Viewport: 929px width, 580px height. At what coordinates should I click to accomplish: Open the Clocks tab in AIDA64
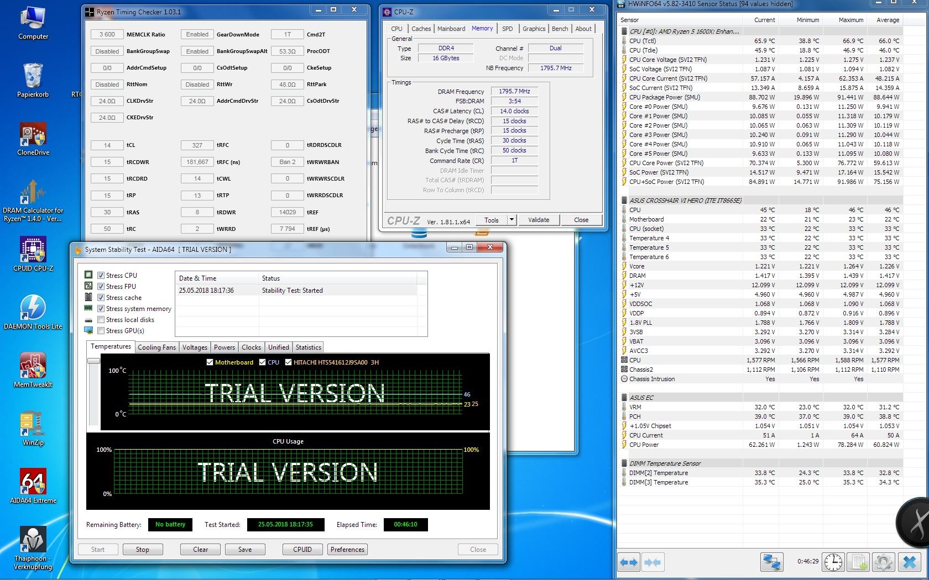[x=251, y=347]
